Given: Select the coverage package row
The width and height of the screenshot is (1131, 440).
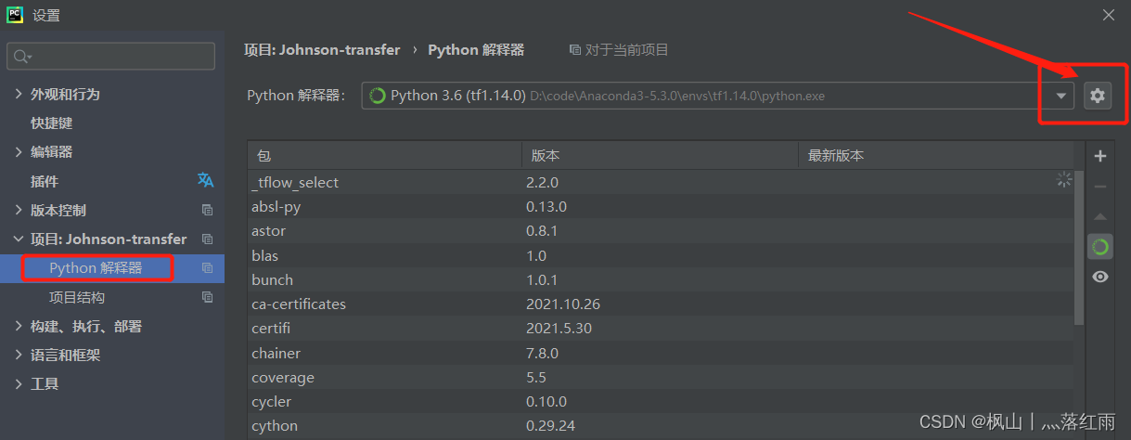Looking at the screenshot, I should click(661, 378).
